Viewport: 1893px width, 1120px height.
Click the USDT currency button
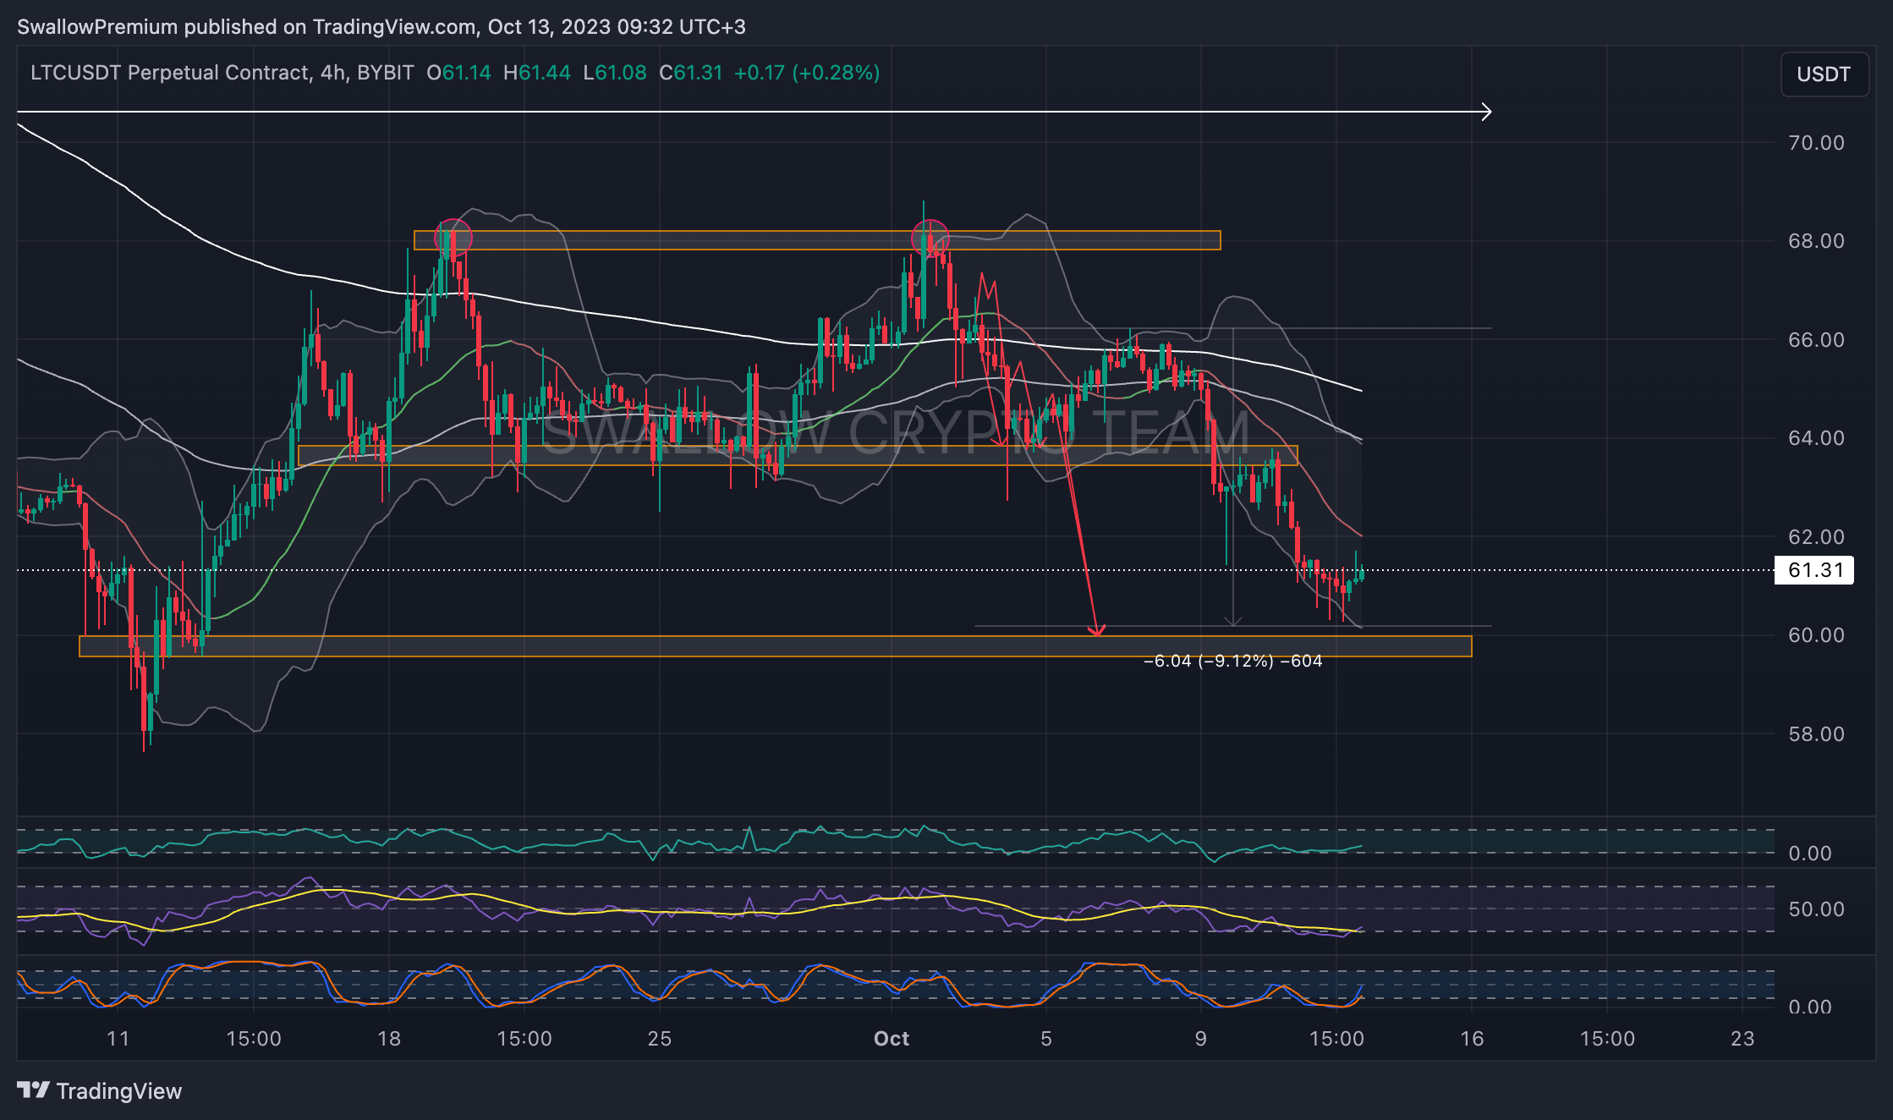click(1824, 74)
